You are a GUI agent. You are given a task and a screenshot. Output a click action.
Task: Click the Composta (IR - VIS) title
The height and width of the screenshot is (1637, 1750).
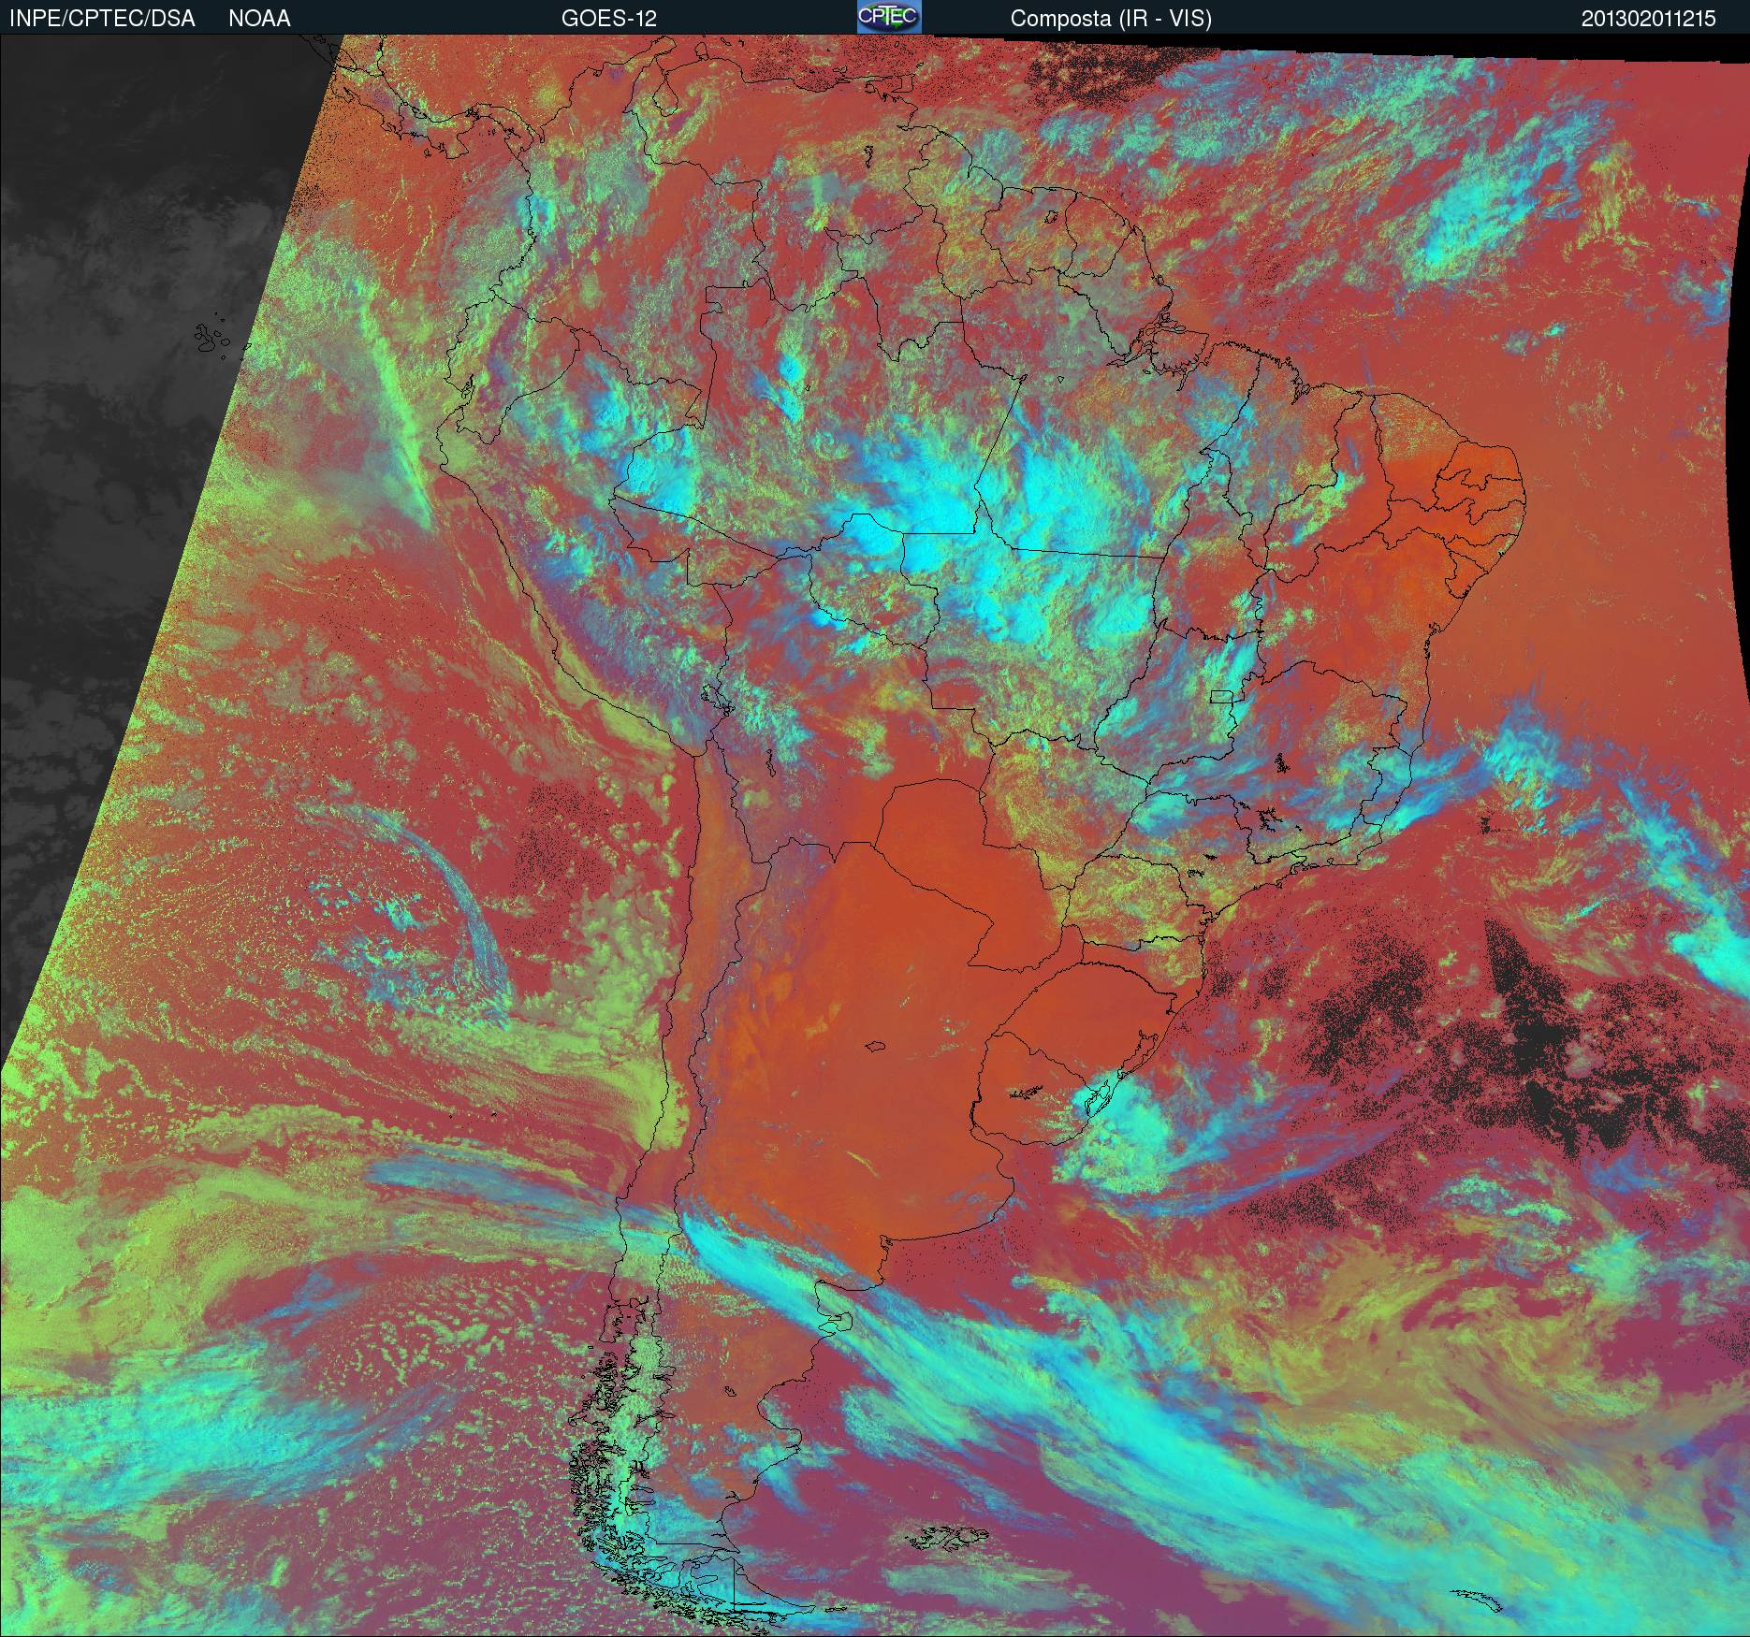pyautogui.click(x=1111, y=19)
